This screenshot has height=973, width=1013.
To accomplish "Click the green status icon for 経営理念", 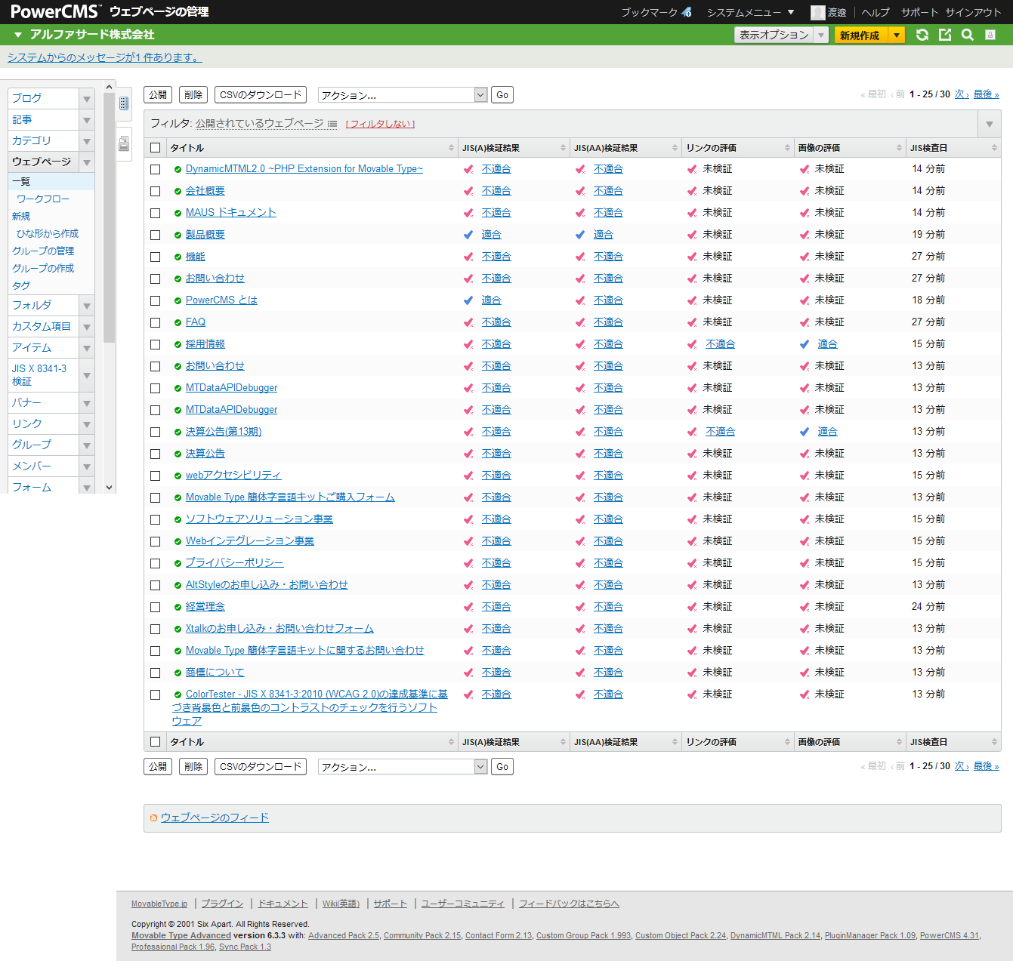I will (x=178, y=607).
